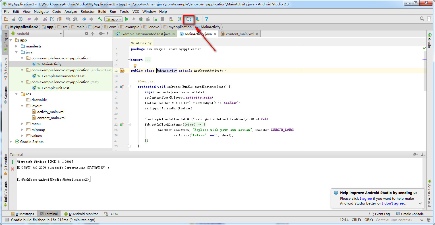The height and width of the screenshot is (225, 435).
Task: Click the yellow intention lightbulb in editor
Action: [x=135, y=65]
